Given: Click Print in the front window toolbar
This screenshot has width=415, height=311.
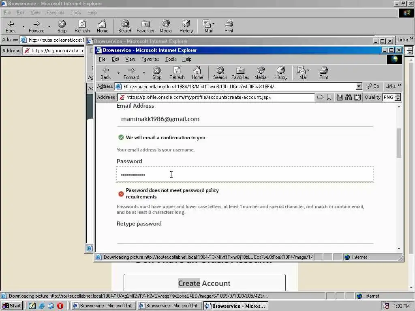Looking at the screenshot, I should tap(323, 73).
